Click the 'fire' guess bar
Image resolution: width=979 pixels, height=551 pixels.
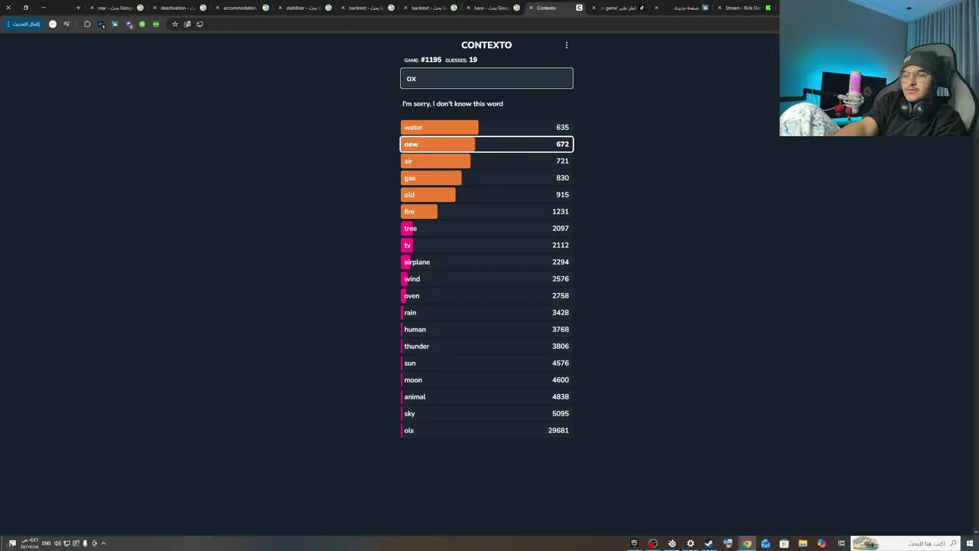click(419, 211)
